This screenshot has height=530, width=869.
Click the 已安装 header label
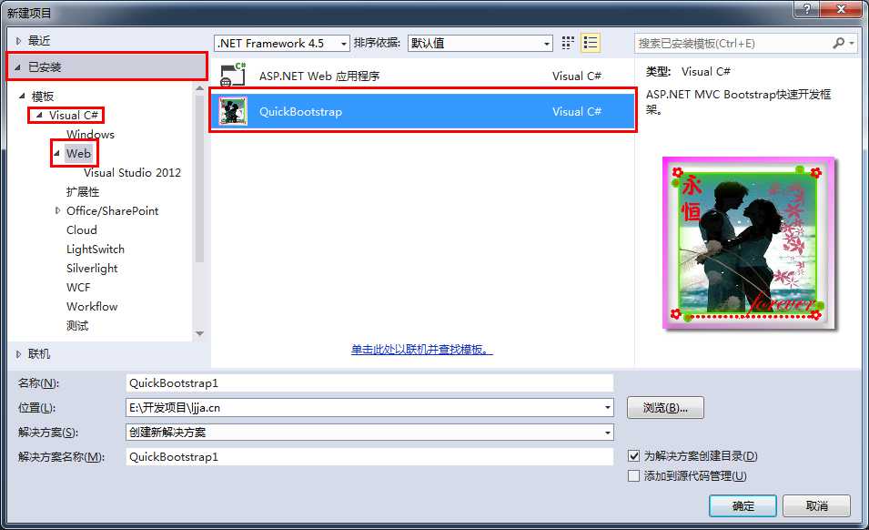pos(45,67)
